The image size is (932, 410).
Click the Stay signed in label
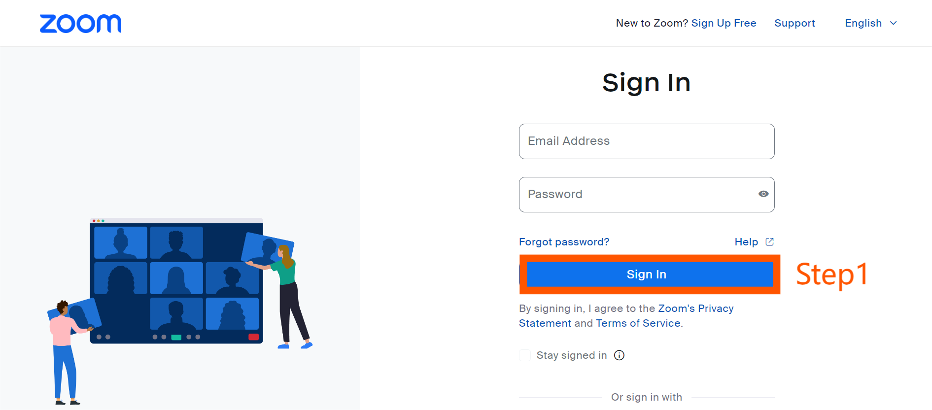(572, 355)
